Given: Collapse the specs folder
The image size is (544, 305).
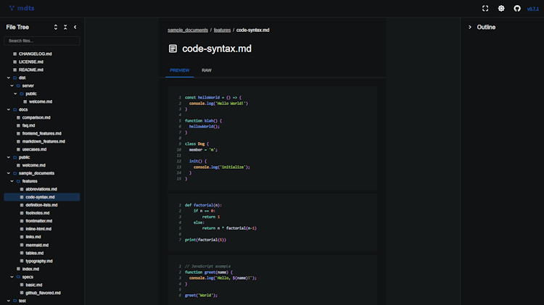Looking at the screenshot, I should coord(12,277).
